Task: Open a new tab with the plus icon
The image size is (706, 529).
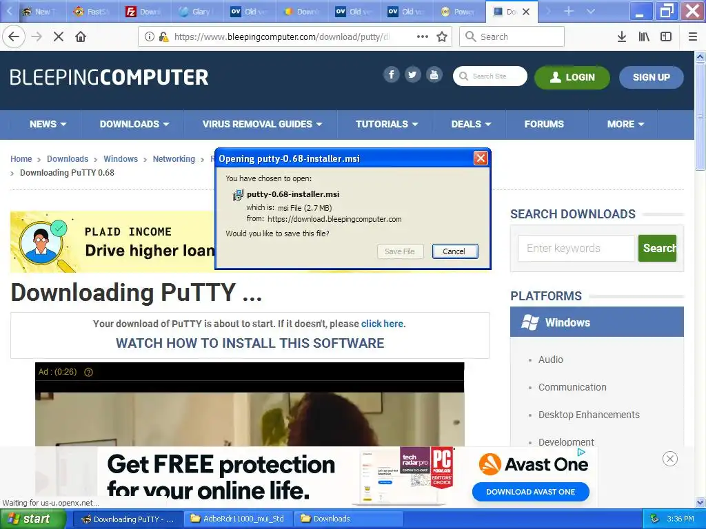Action: click(x=569, y=11)
